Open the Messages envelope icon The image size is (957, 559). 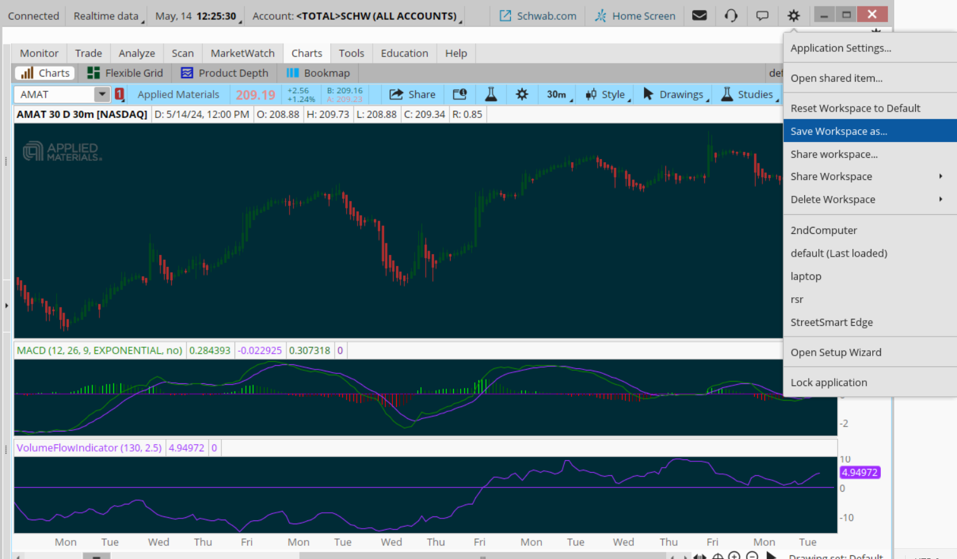(x=700, y=16)
